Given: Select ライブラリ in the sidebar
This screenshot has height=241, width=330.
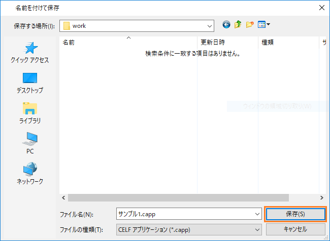Looking at the screenshot, I should (x=29, y=113).
